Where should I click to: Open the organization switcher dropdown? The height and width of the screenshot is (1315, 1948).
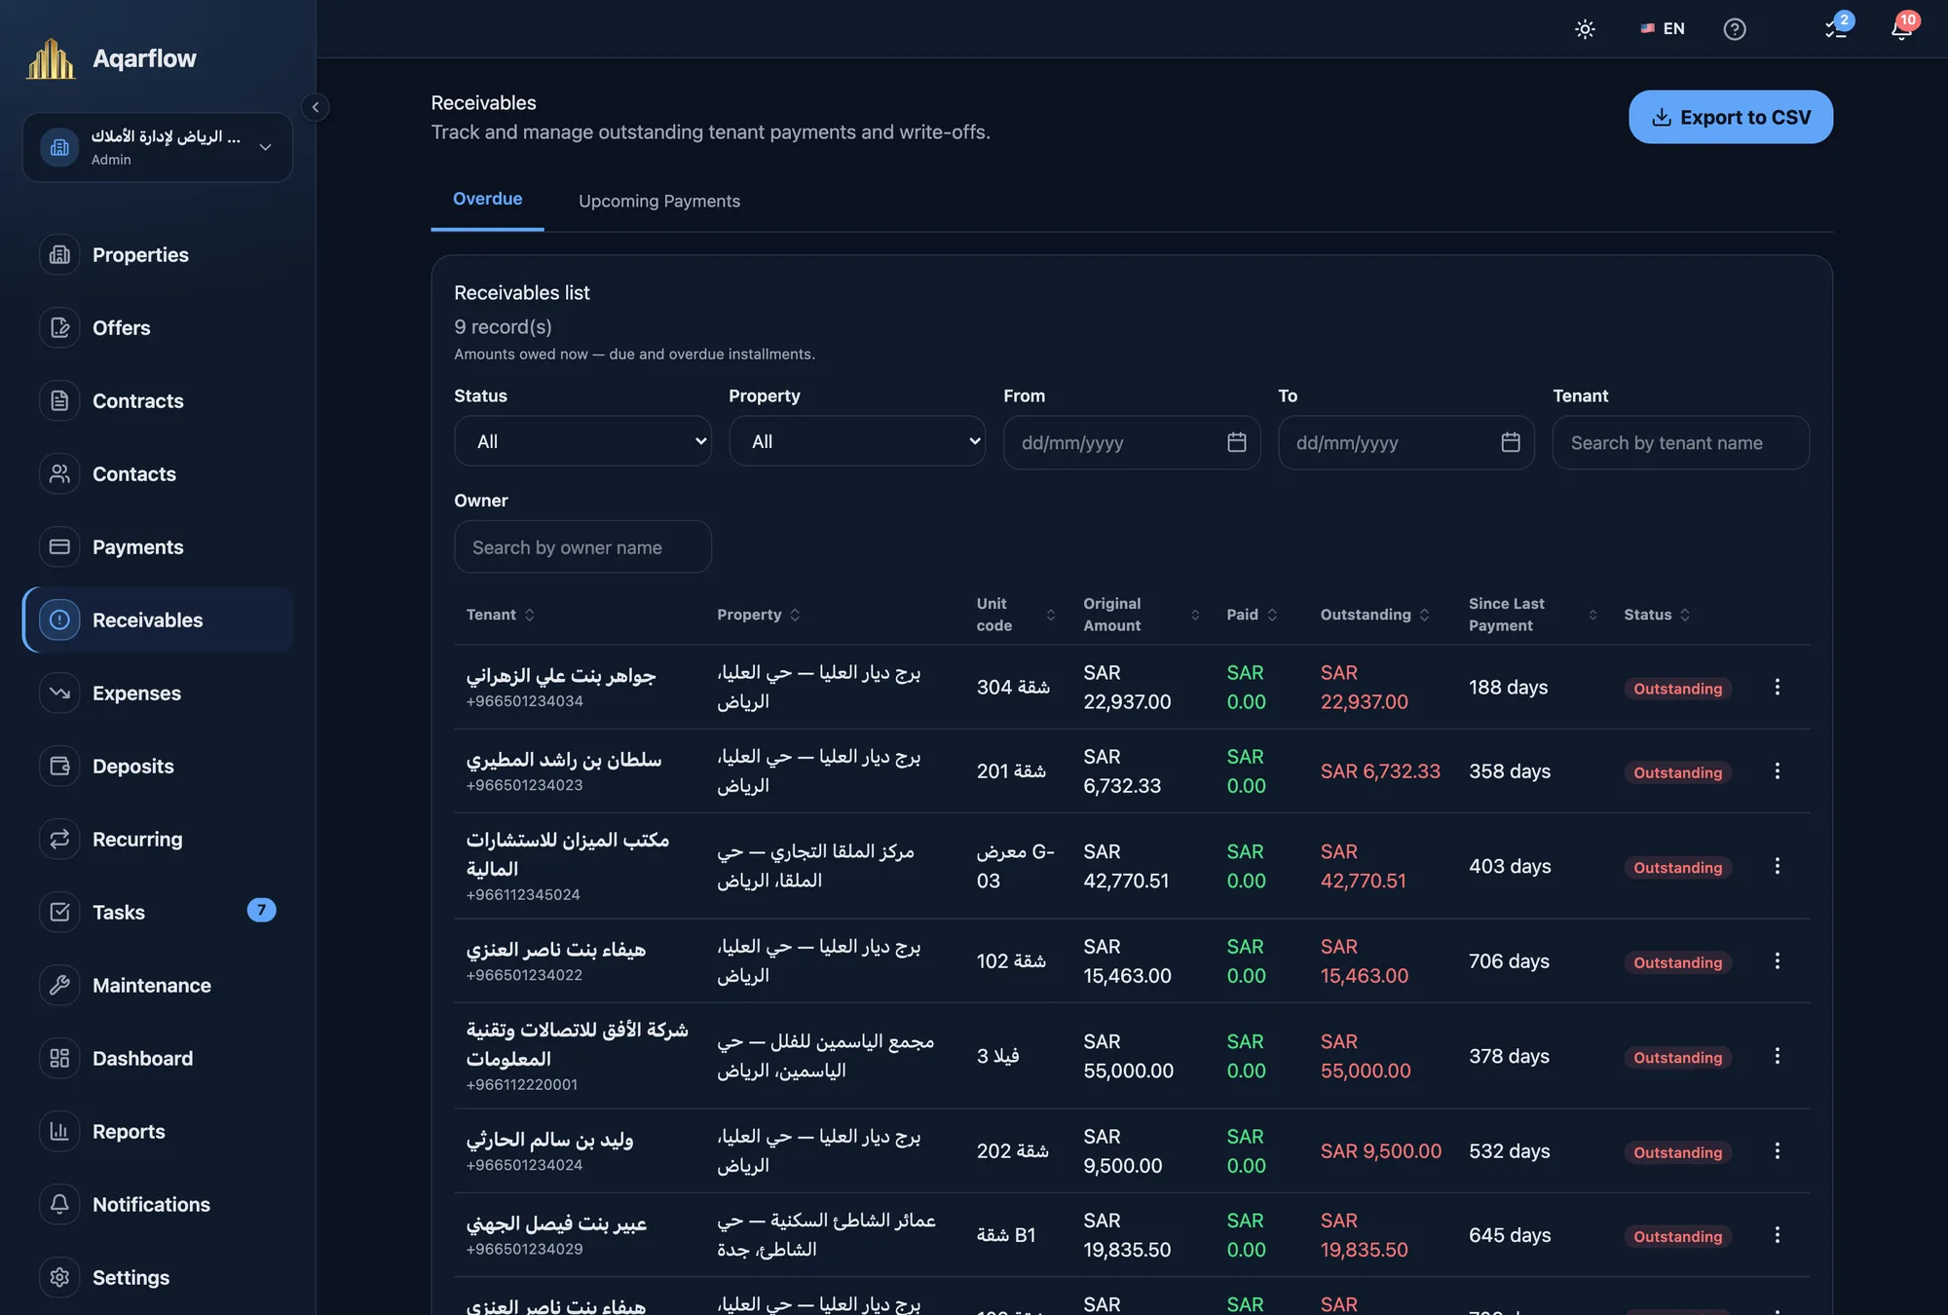(x=158, y=147)
